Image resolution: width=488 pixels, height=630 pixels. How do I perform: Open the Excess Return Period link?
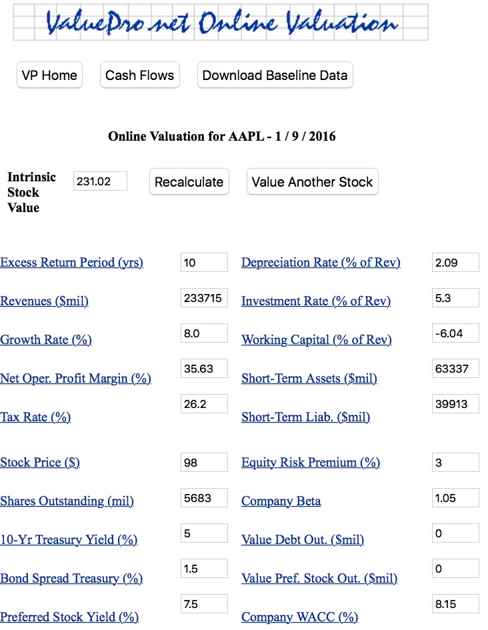click(71, 263)
